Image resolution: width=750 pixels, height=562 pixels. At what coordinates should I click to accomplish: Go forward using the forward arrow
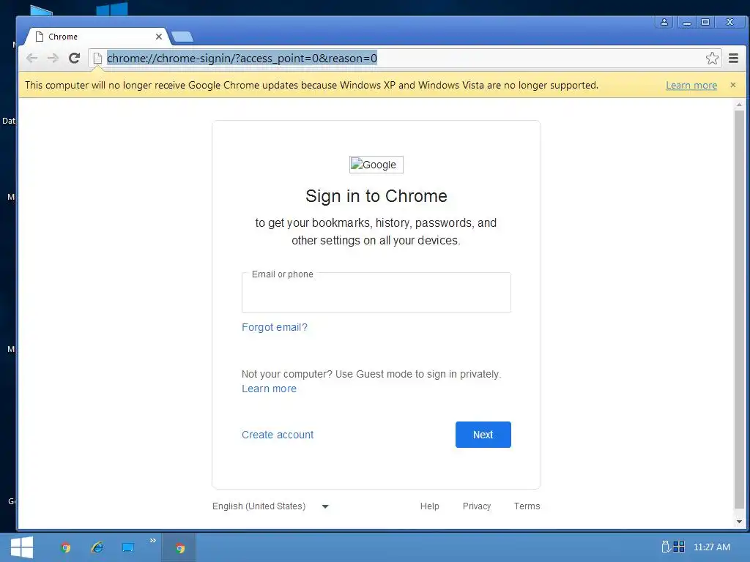pyautogui.click(x=53, y=59)
